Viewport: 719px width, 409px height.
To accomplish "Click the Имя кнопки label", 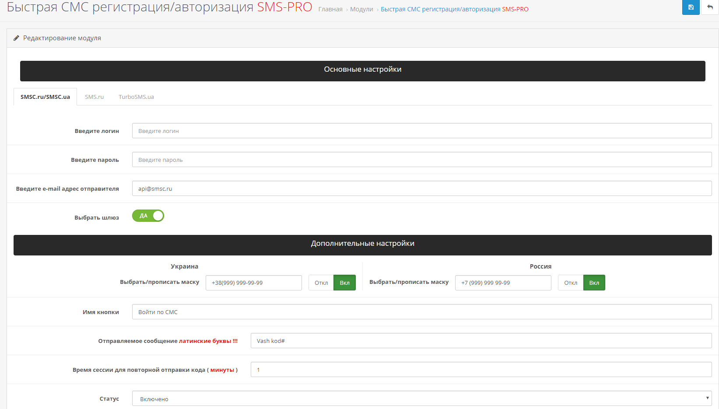I will tap(101, 312).
